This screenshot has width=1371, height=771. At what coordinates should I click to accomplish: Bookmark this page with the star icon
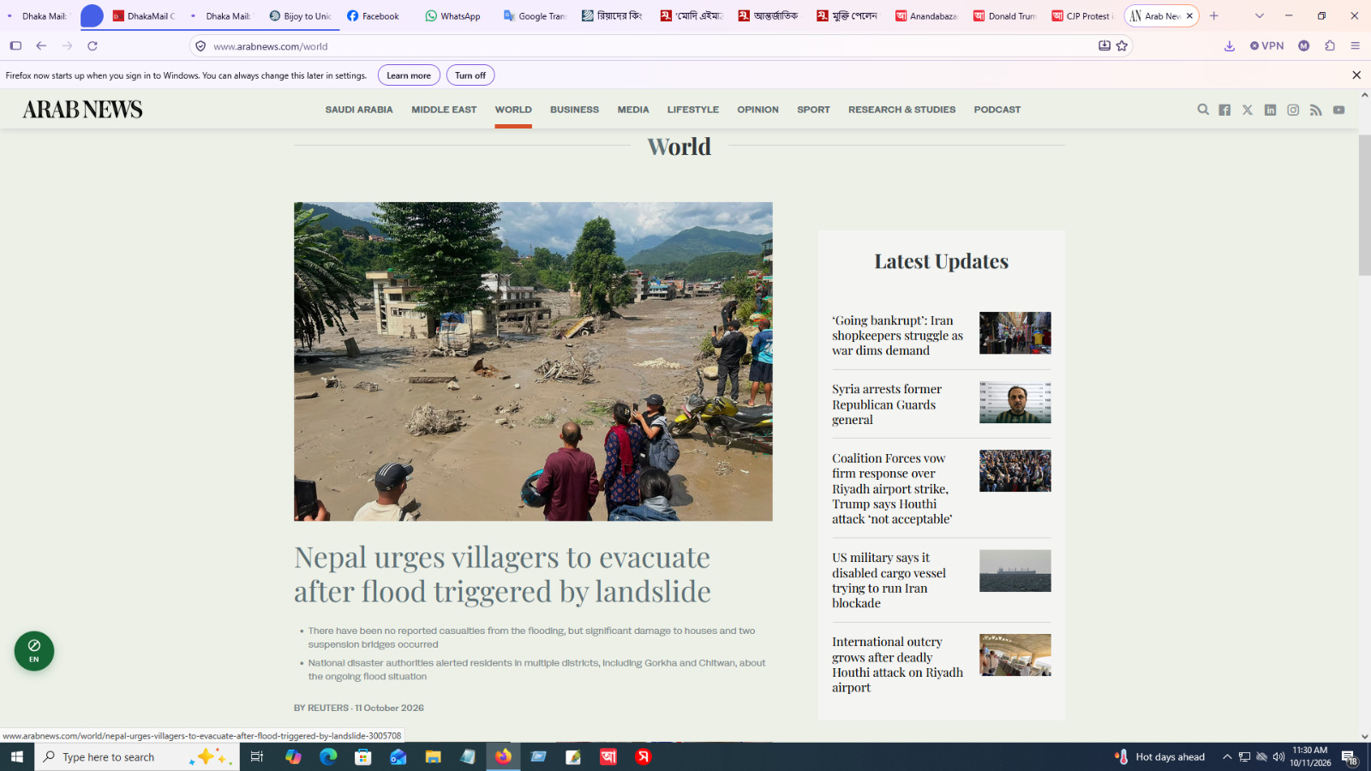pos(1122,46)
